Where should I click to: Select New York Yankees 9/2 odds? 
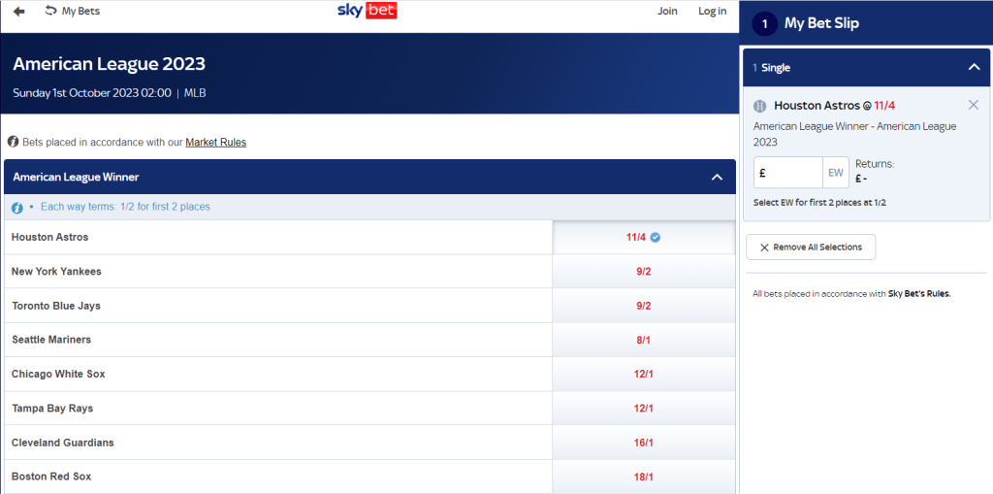tap(644, 272)
